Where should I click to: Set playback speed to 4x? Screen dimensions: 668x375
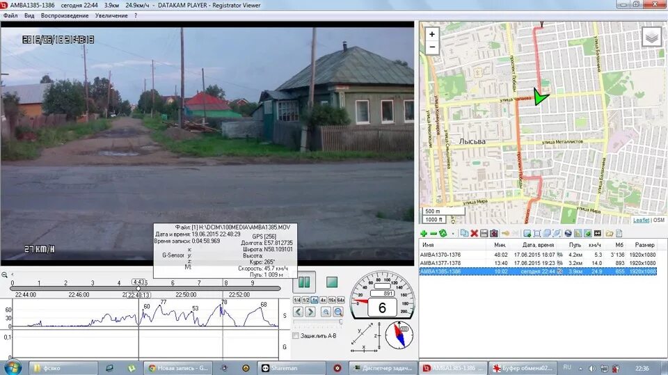tap(323, 300)
